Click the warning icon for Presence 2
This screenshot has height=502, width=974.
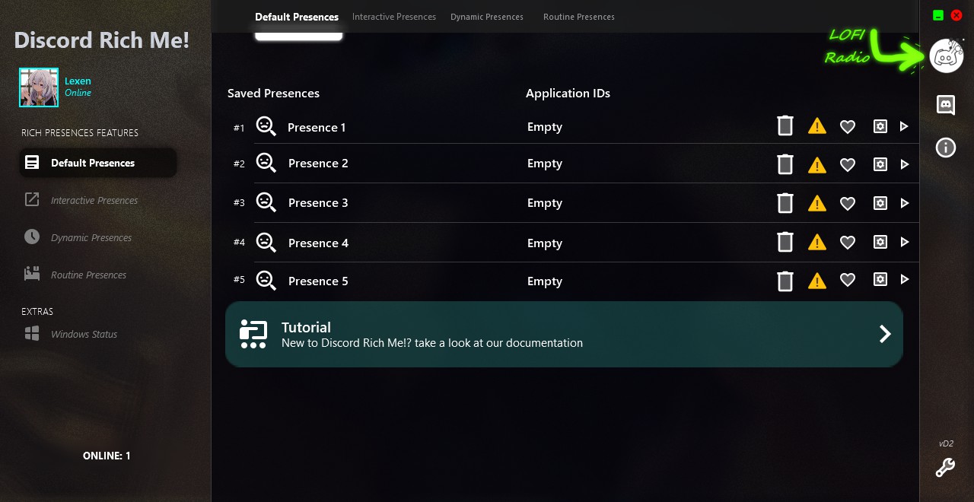817,164
